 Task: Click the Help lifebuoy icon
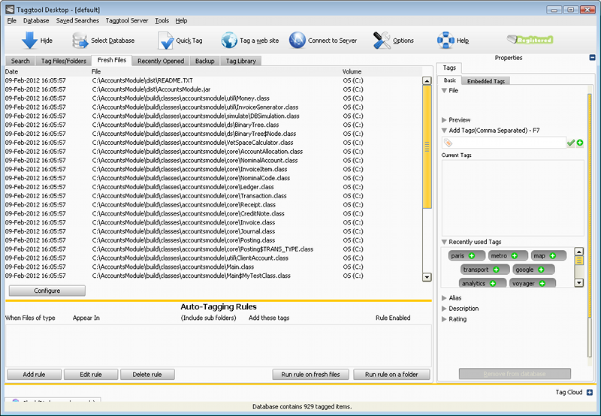(446, 40)
